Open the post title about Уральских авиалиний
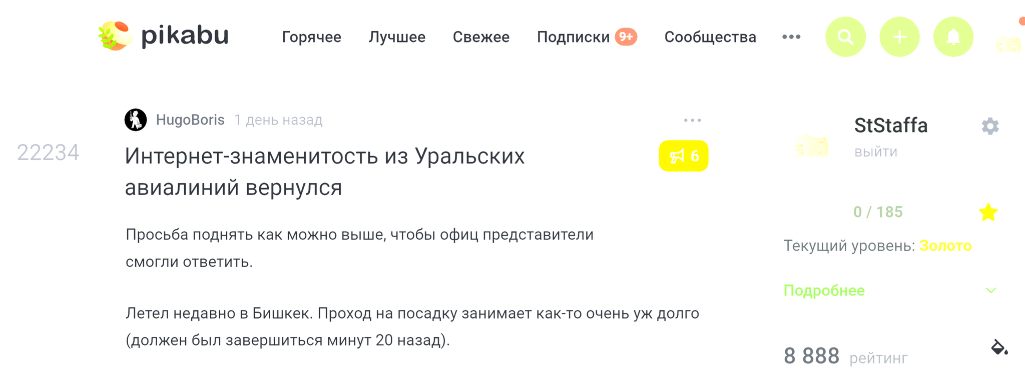1025x371 pixels. (324, 171)
